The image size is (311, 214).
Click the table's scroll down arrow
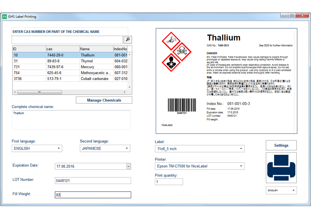[x=130, y=87]
